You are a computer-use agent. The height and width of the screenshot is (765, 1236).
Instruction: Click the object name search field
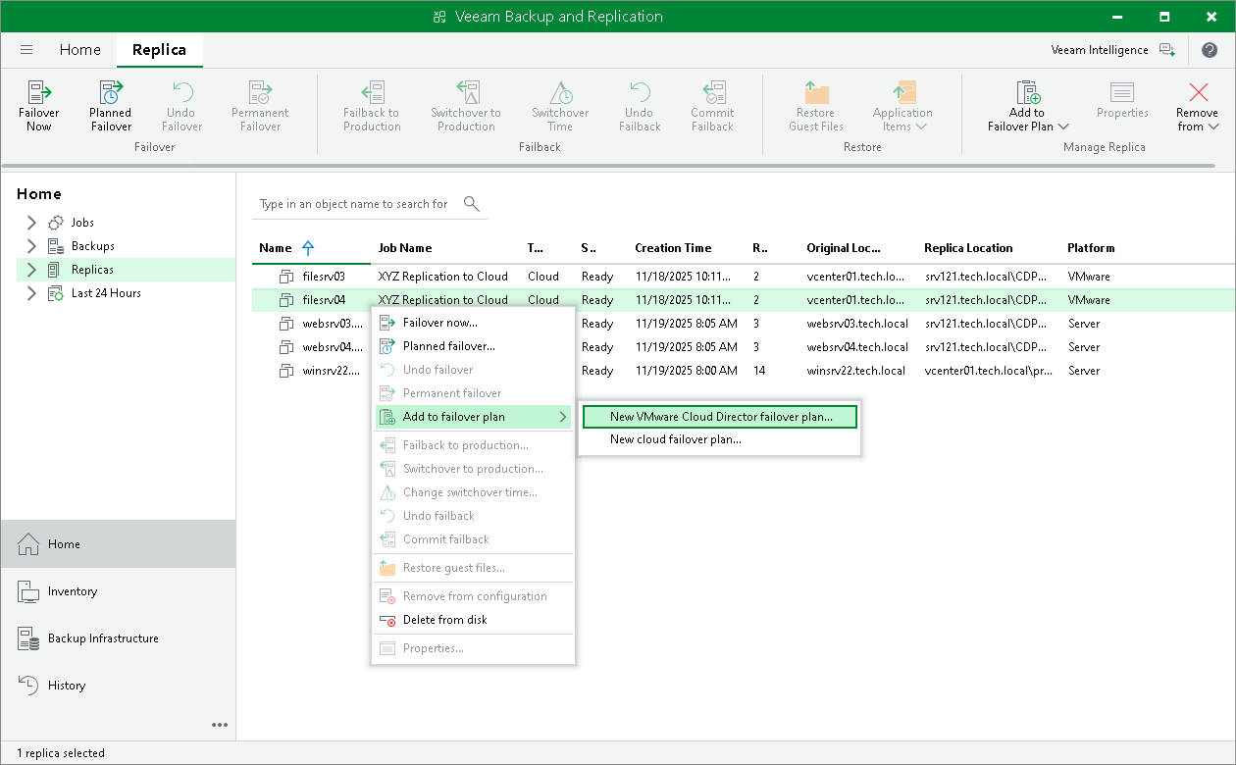coord(354,204)
